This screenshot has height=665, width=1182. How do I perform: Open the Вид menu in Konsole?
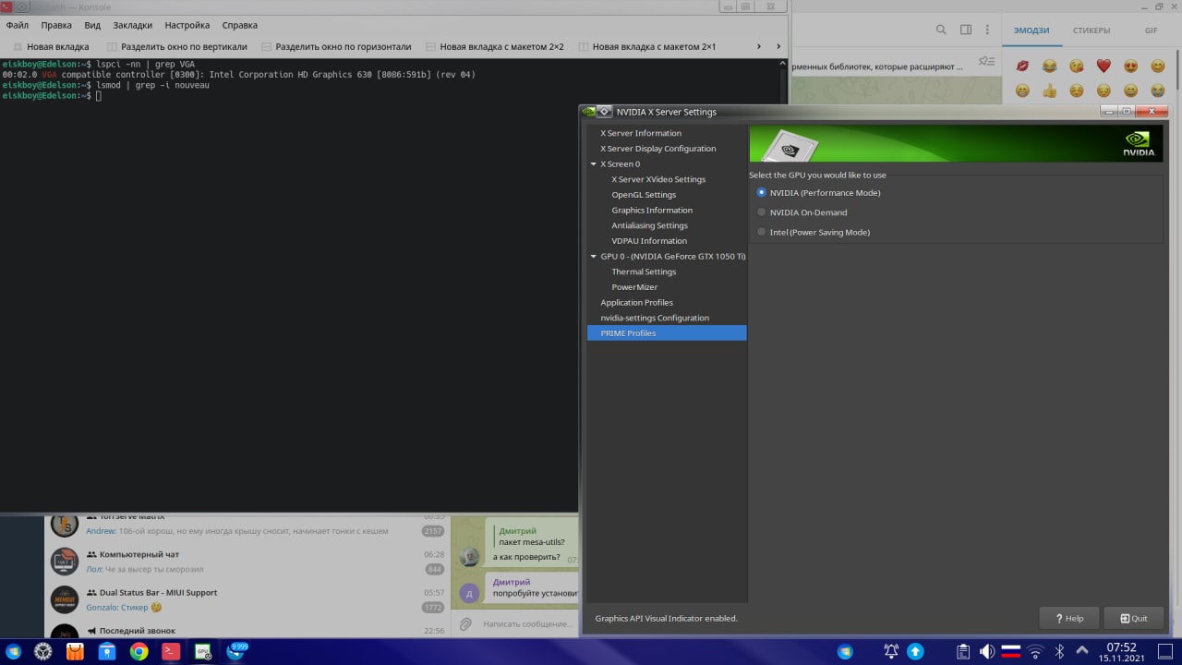pos(92,25)
